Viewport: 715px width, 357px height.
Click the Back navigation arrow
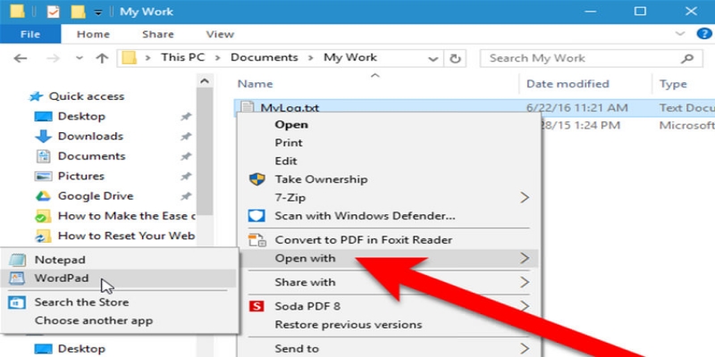[22, 58]
